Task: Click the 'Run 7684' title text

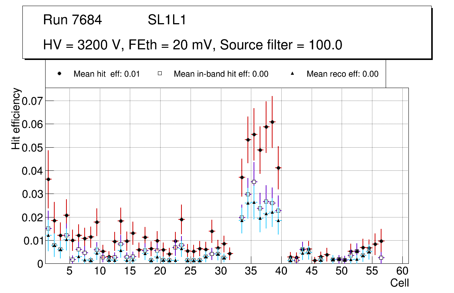Action: (73, 20)
